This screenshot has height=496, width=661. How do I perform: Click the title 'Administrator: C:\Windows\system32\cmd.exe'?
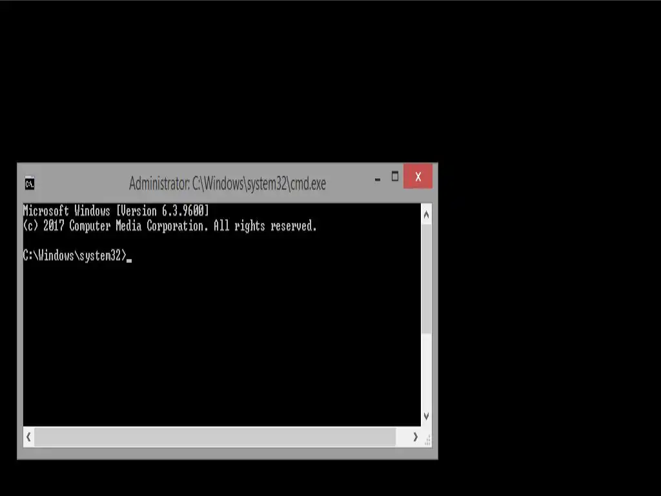point(227,183)
